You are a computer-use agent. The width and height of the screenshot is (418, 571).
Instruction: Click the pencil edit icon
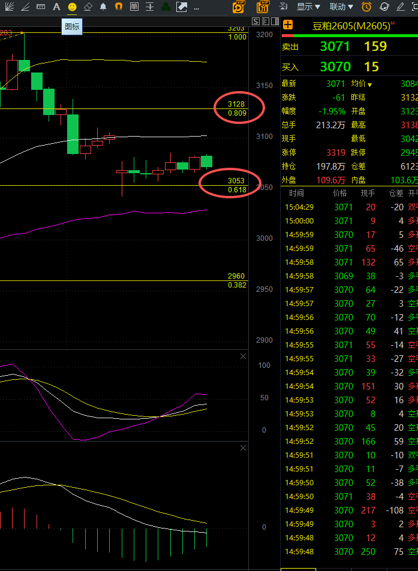pyautogui.click(x=401, y=7)
